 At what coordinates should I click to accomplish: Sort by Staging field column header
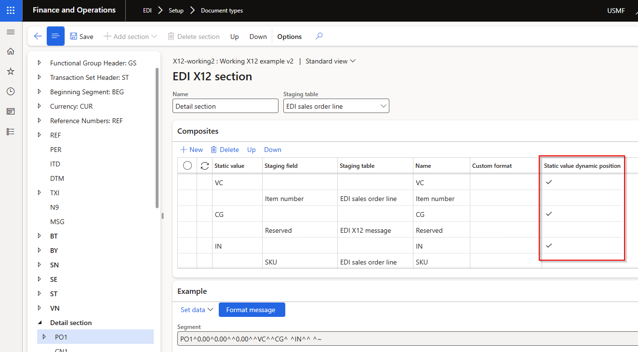tap(281, 166)
